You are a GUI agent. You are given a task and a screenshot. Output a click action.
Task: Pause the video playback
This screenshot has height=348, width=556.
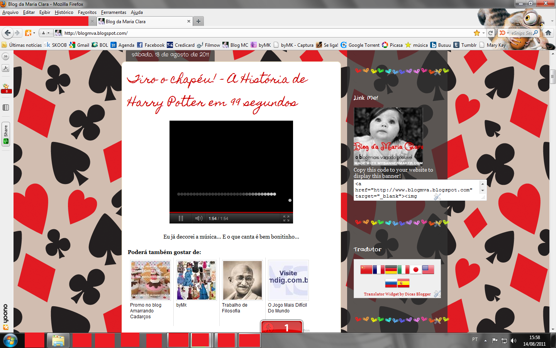(181, 218)
